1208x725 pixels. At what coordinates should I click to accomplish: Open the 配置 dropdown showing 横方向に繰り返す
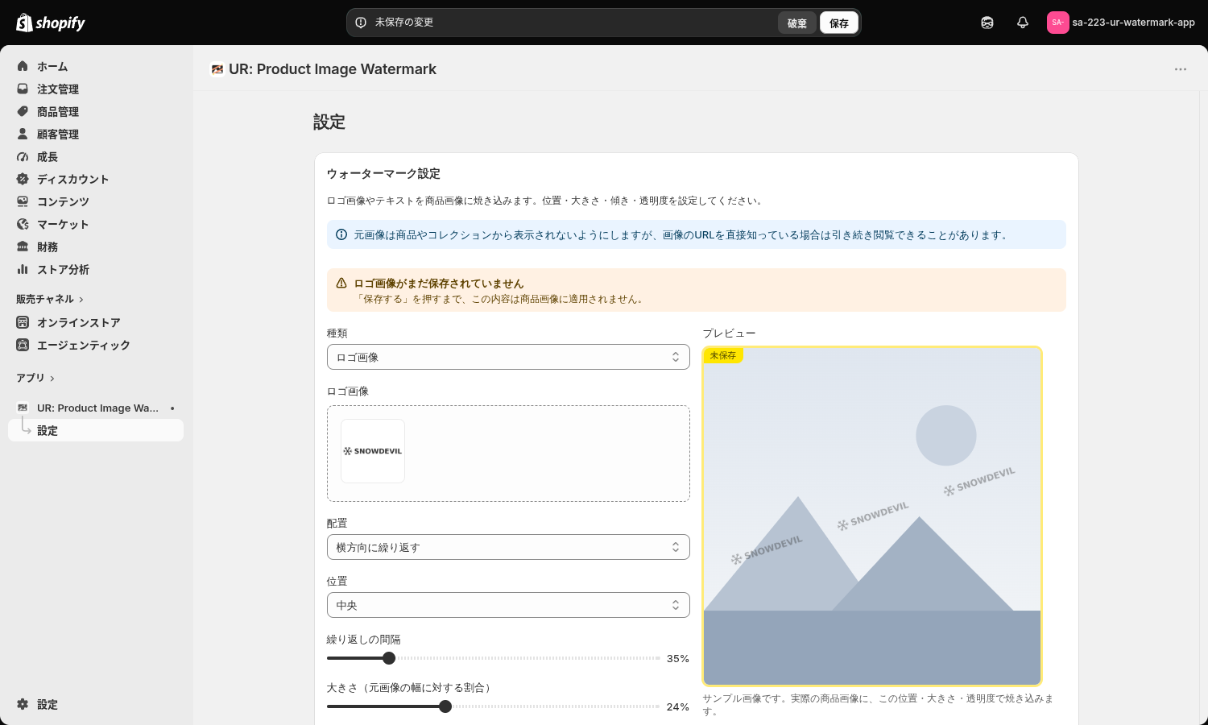508,547
